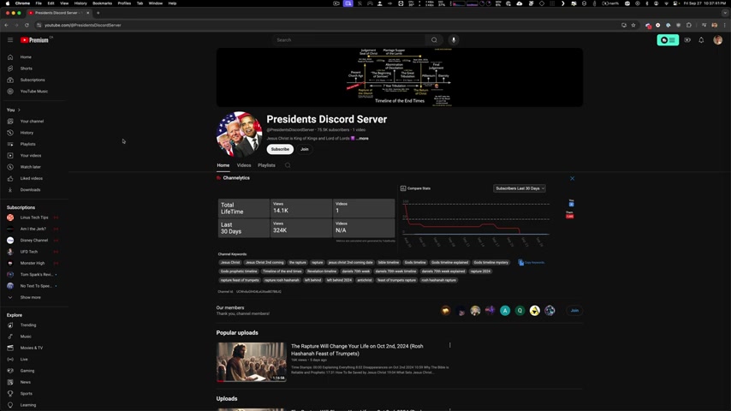Image resolution: width=731 pixels, height=411 pixels.
Task: Go to the YouTube Premium logo home
Action: [x=34, y=40]
